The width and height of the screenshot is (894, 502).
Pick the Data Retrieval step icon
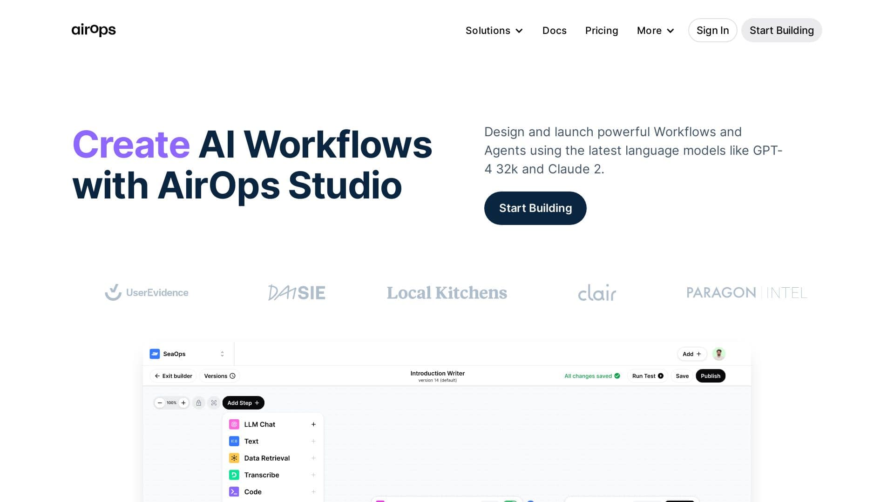233,458
